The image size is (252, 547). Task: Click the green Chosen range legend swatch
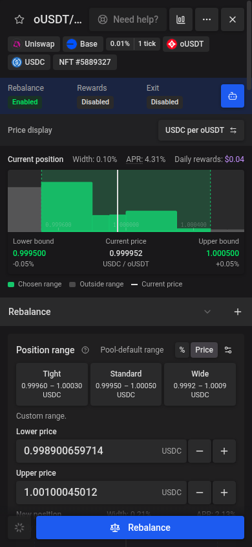coord(11,285)
